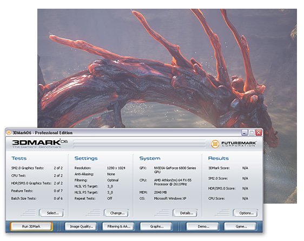The image size is (304, 241).
Task: Click the Tests section heading
Action: point(19,158)
